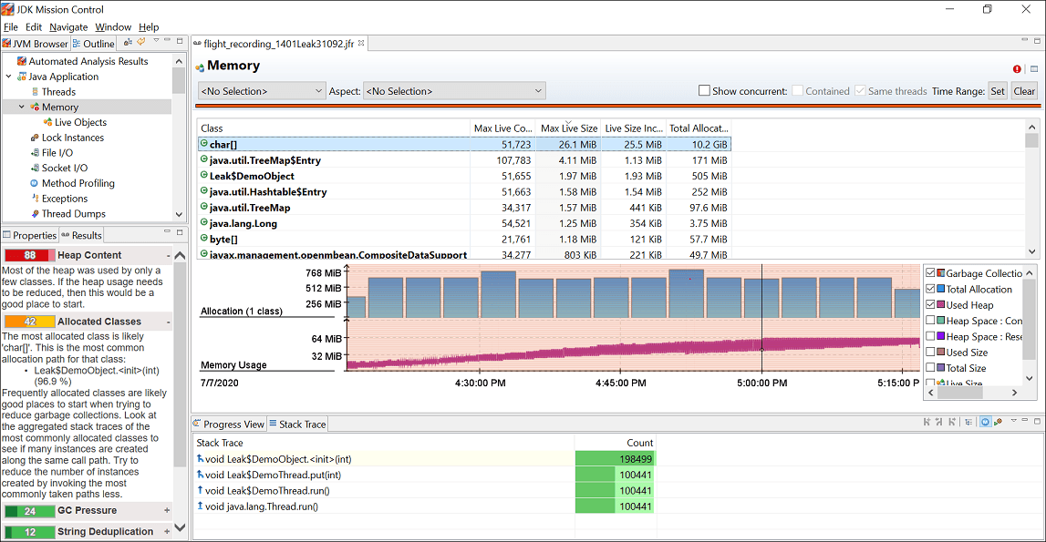Click the Clear button next to Set
1046x542 pixels.
pyautogui.click(x=1024, y=90)
